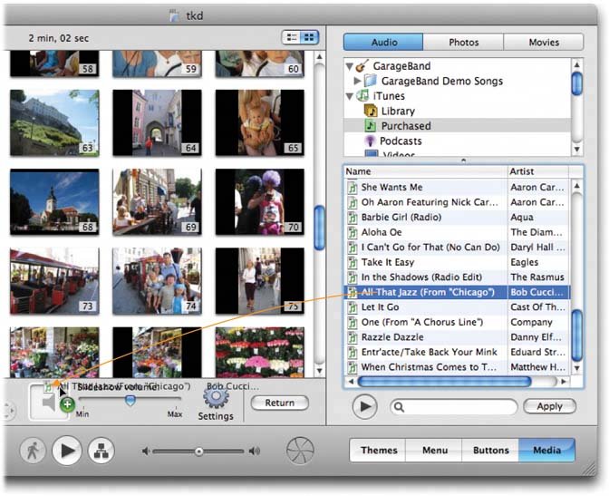Click the slideshow audio well speaker
This screenshot has width=609, height=496.
point(47,403)
